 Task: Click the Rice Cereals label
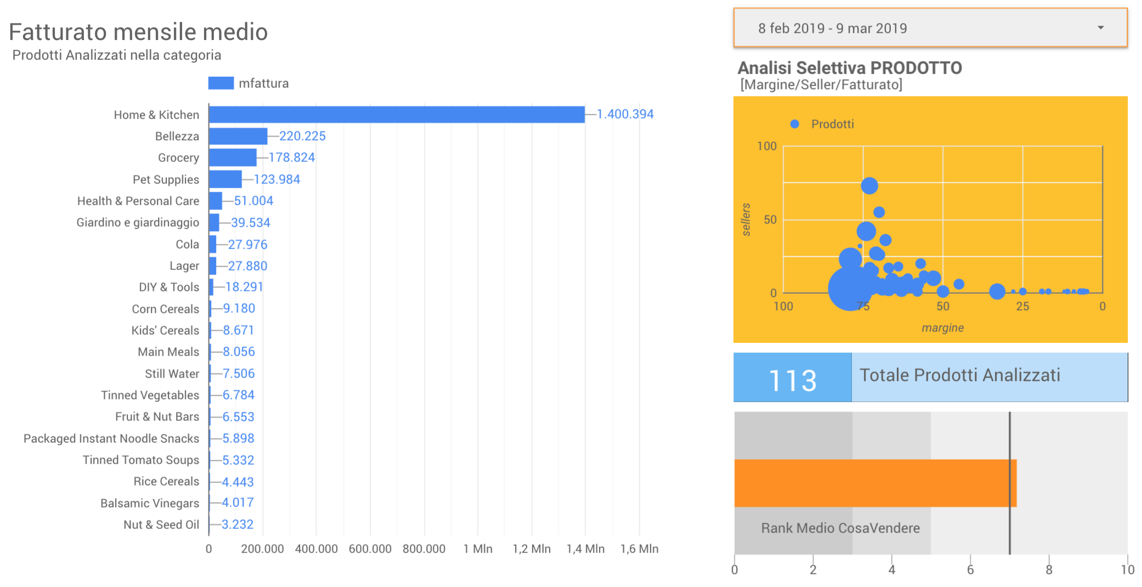(x=166, y=481)
